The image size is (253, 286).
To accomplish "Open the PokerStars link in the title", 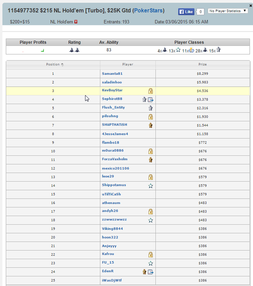I will point(148,11).
